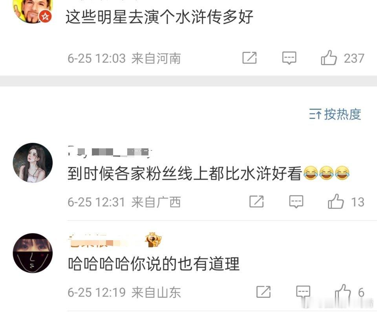Tap the red verified badge on top avatar
This screenshot has height=312, width=377.
(x=46, y=16)
